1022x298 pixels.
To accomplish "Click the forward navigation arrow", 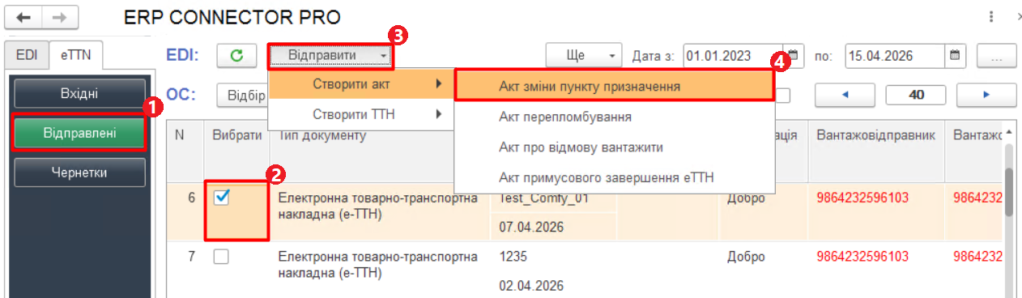I will [60, 16].
